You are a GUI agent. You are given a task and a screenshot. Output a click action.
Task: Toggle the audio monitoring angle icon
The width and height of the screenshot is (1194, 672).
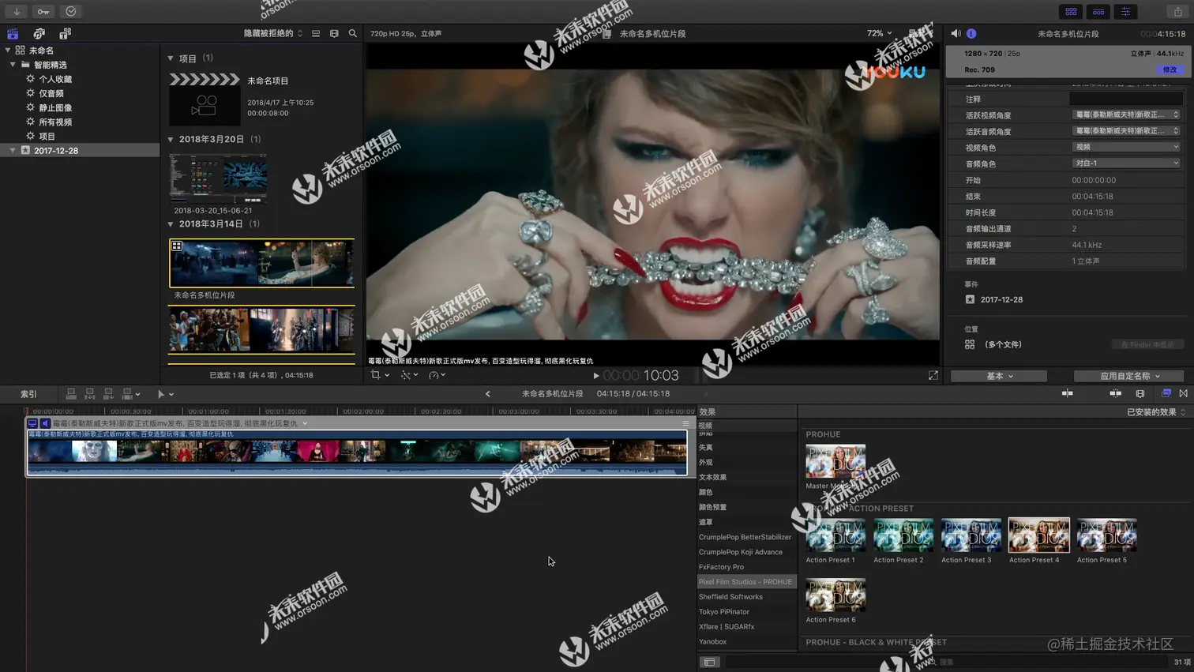point(45,423)
